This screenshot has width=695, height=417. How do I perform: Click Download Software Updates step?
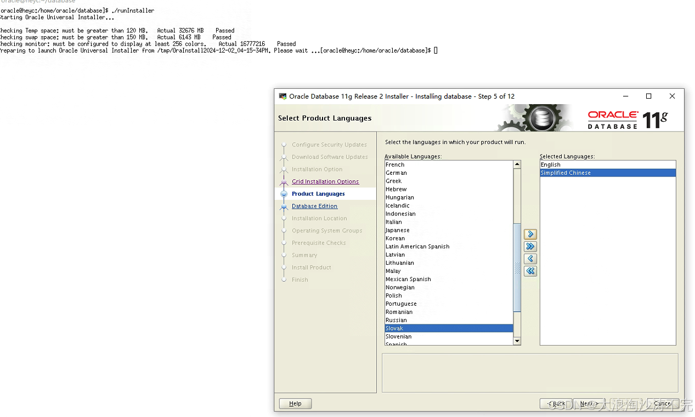pos(330,157)
